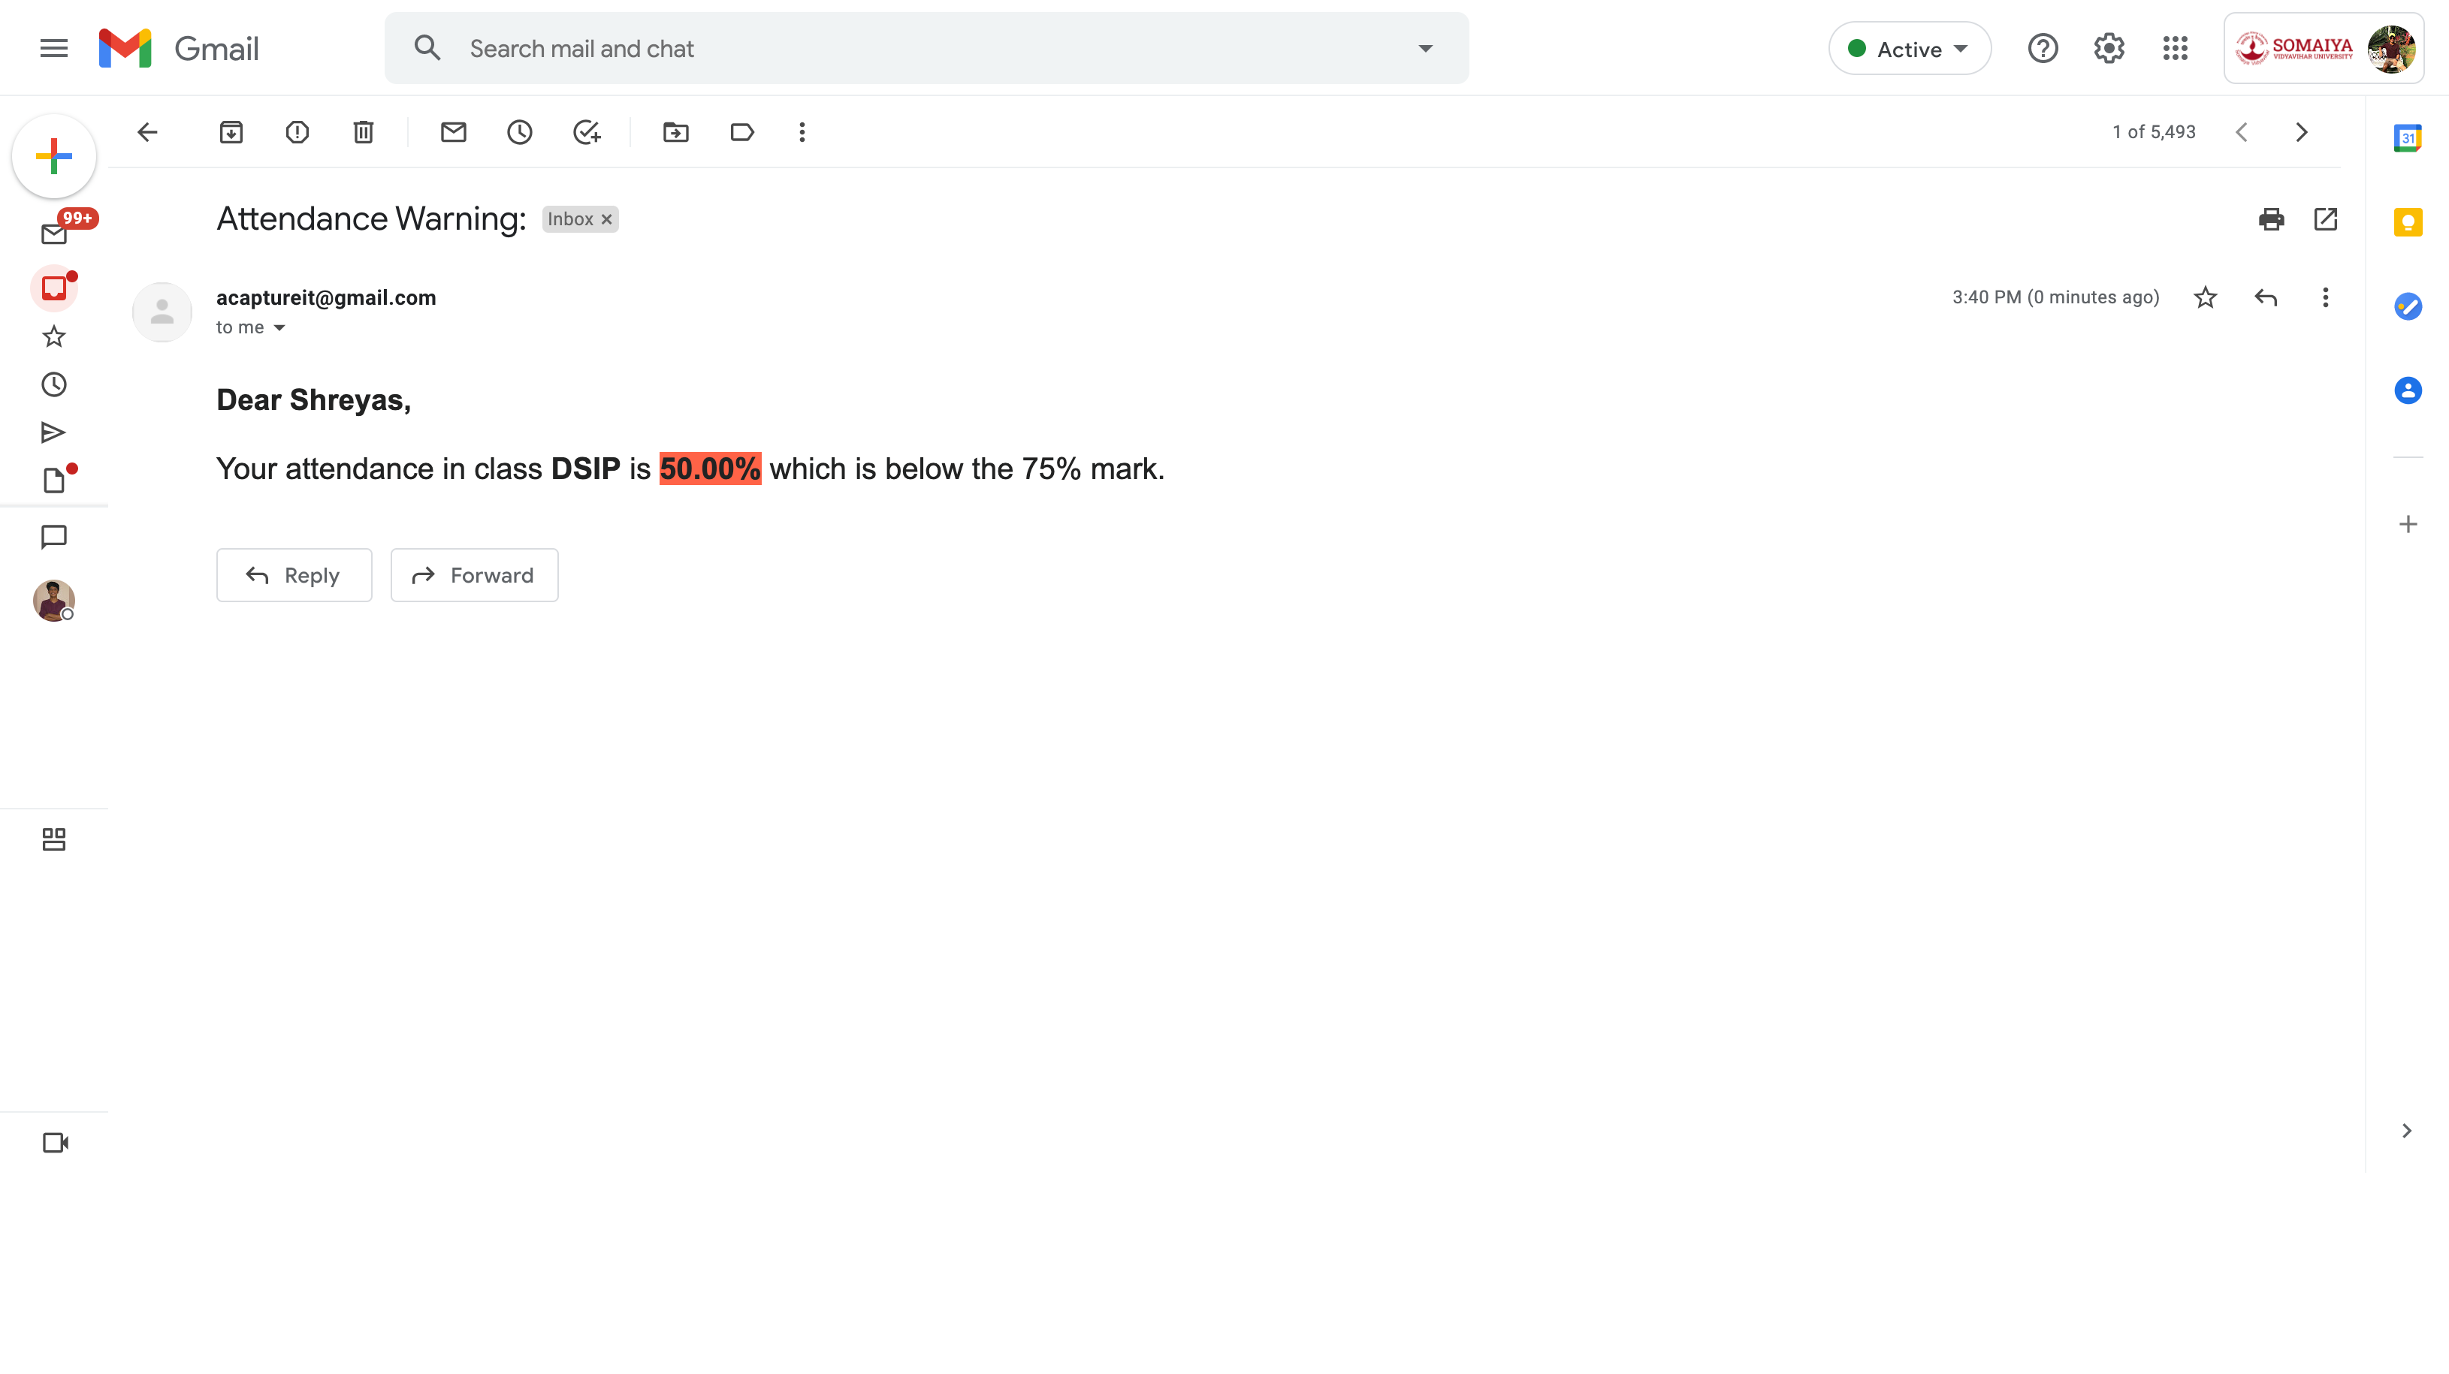Screen dimensions: 2449x1374
Task: Add this email to Tasks
Action: 587,132
